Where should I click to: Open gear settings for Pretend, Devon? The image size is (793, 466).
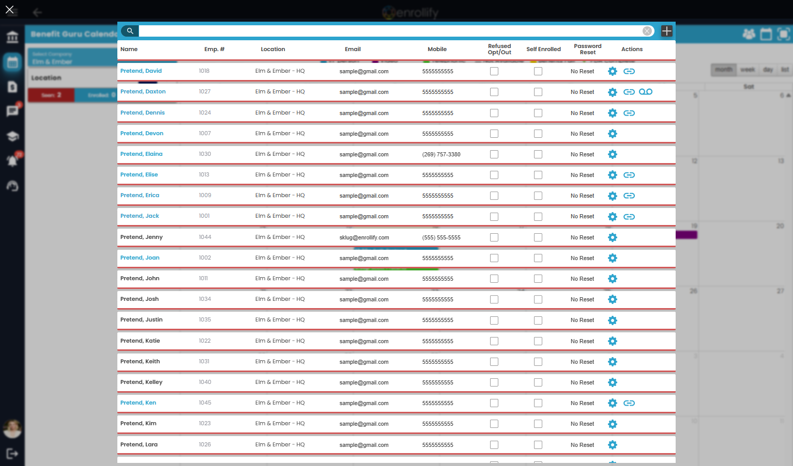[x=613, y=134]
